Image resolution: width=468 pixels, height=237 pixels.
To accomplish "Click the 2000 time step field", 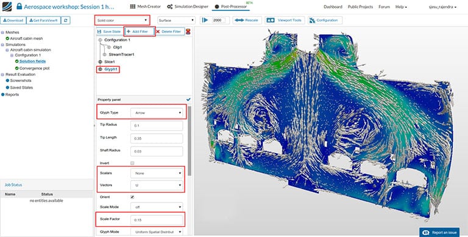I will (x=220, y=20).
